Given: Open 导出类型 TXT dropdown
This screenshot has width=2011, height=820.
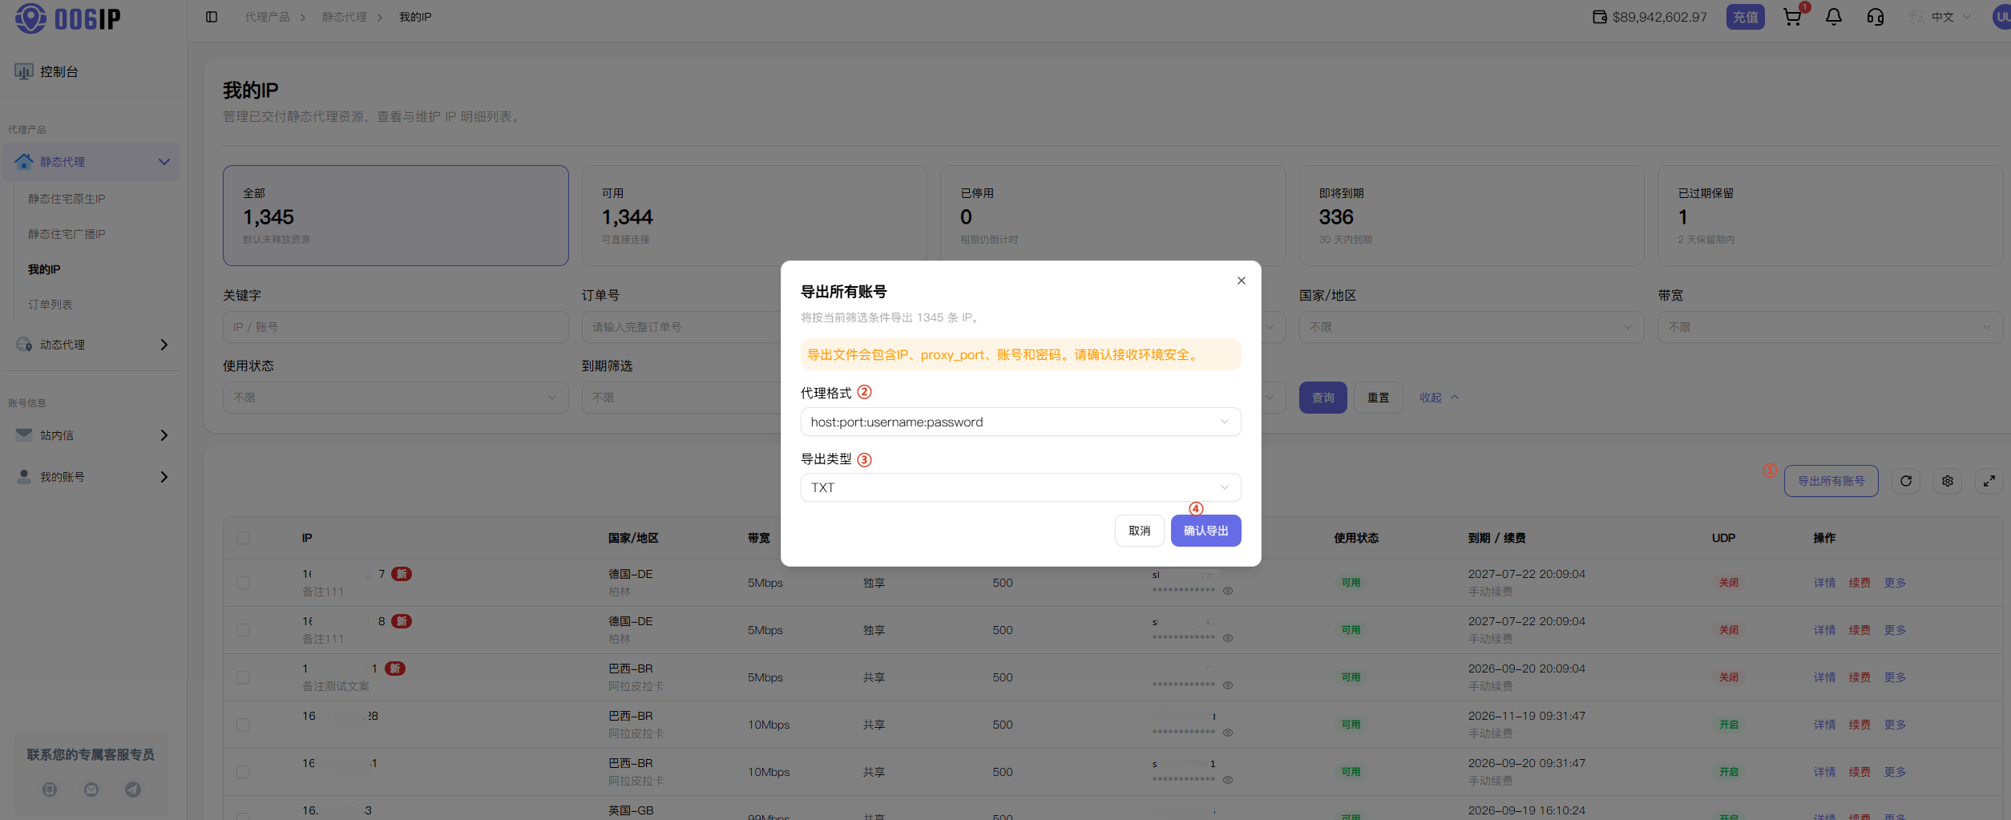Looking at the screenshot, I should tap(1020, 487).
